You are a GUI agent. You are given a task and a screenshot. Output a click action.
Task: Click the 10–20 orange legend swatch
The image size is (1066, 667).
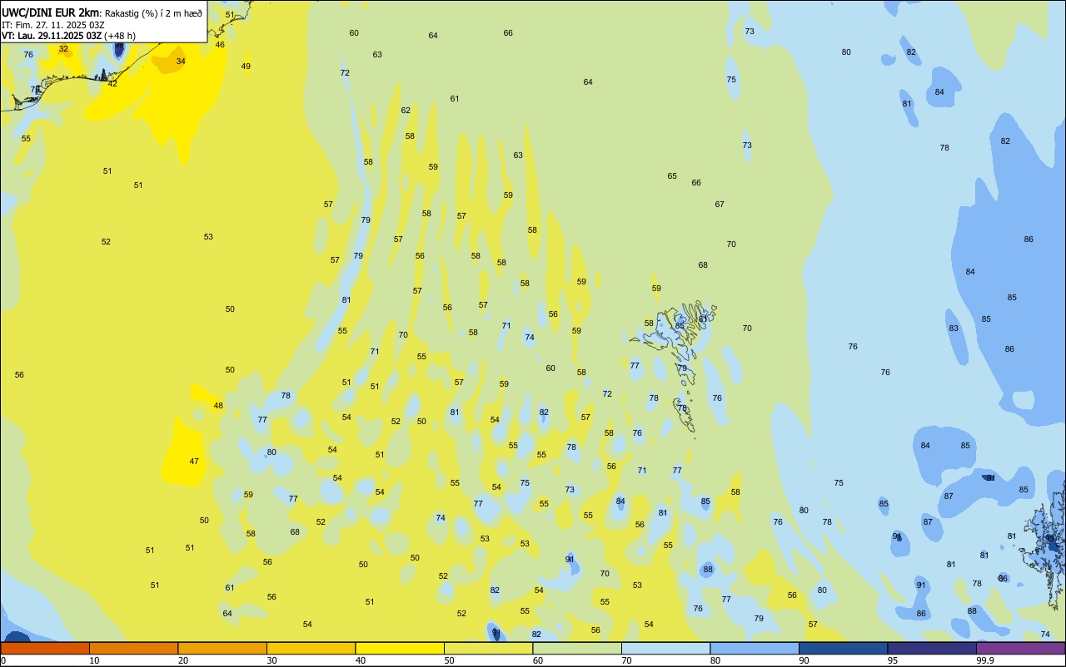(133, 648)
